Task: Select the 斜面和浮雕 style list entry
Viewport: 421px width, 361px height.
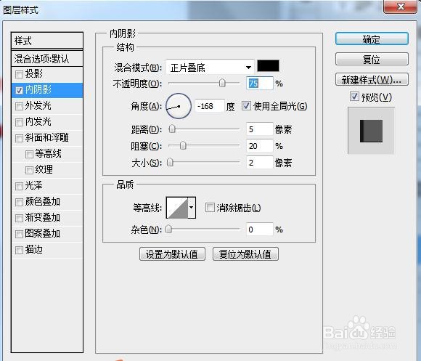Action: 47,137
